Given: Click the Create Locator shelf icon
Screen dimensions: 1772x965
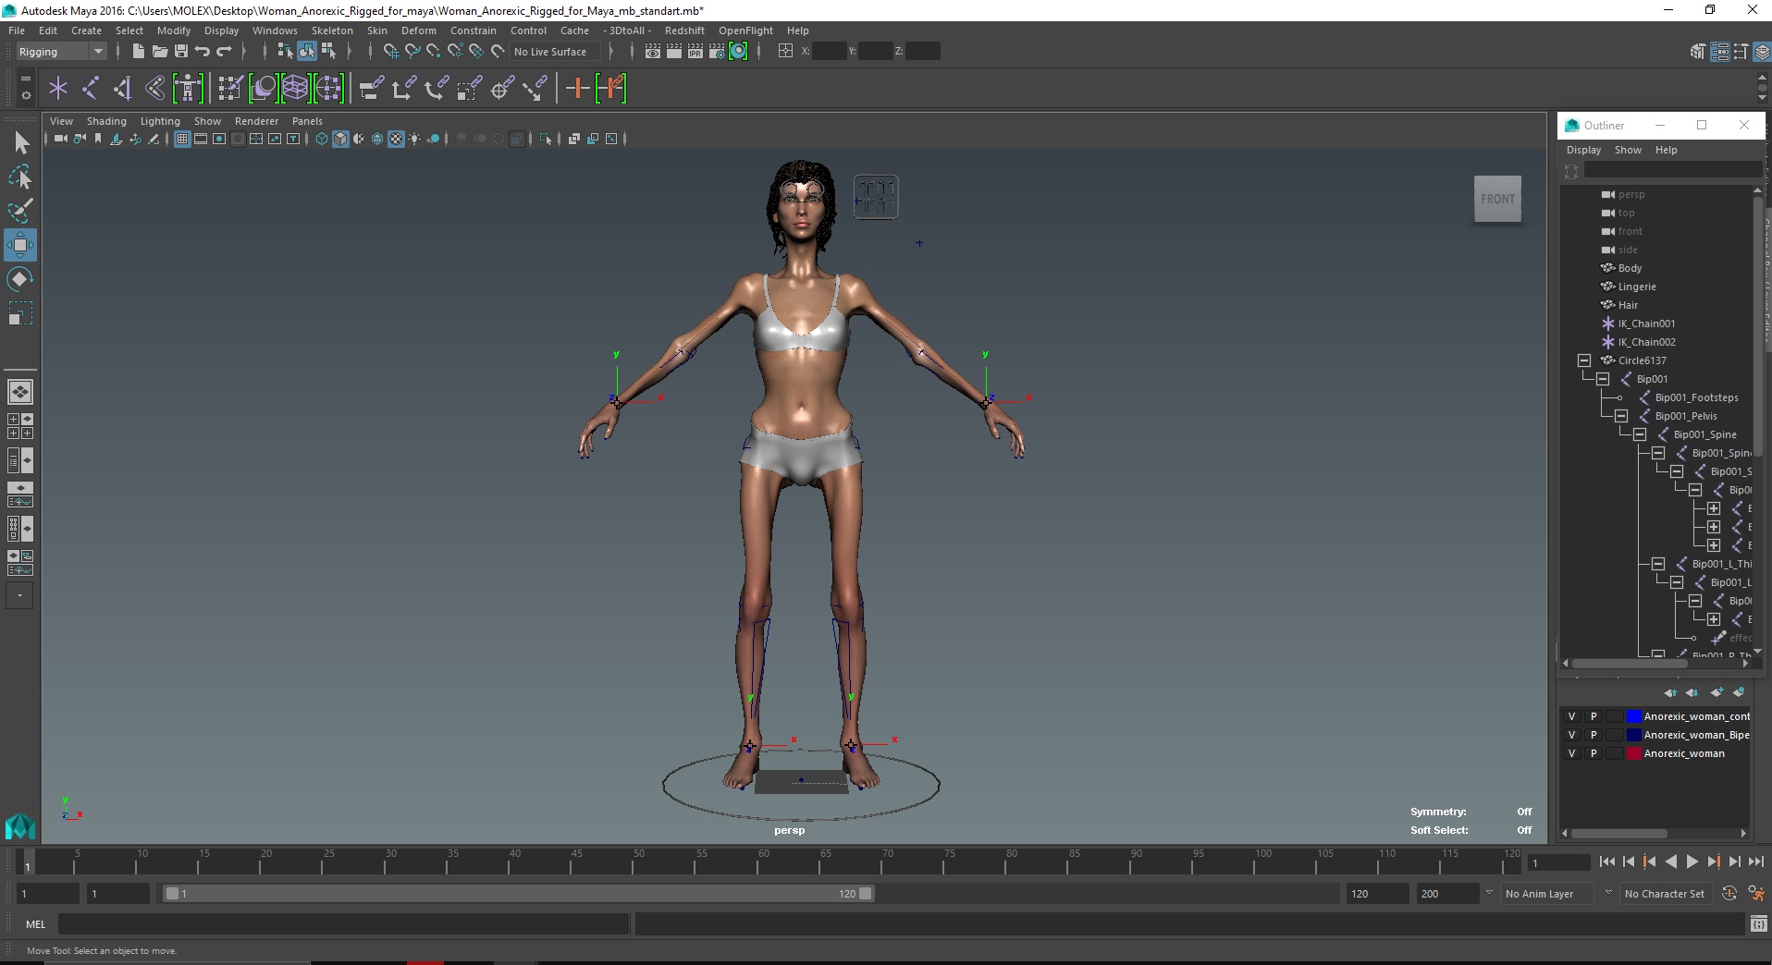Looking at the screenshot, I should click(x=58, y=89).
